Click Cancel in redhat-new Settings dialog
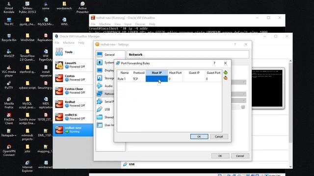 point(240,156)
